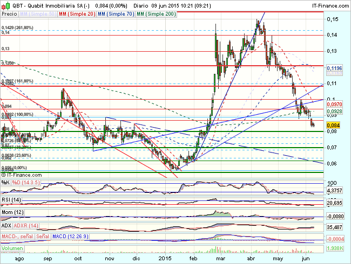Click the ADXR (14) indicator label

pos(26,226)
